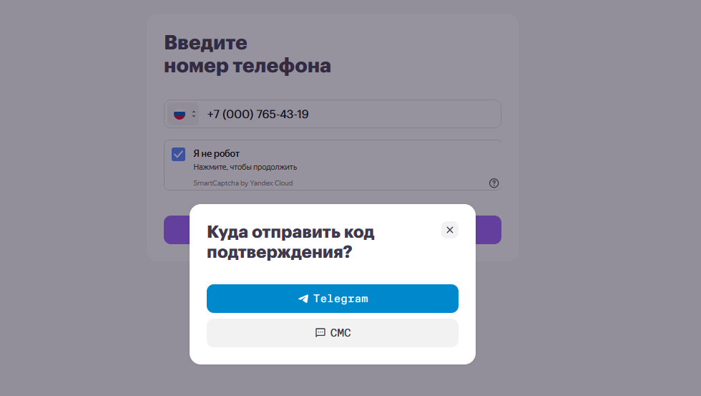
Task: Open the SmartCaptcha by Yandex Cloud link
Action: click(x=243, y=183)
